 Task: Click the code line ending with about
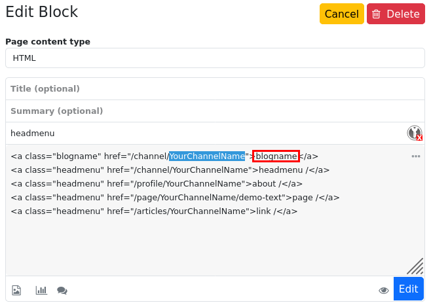click(x=157, y=184)
